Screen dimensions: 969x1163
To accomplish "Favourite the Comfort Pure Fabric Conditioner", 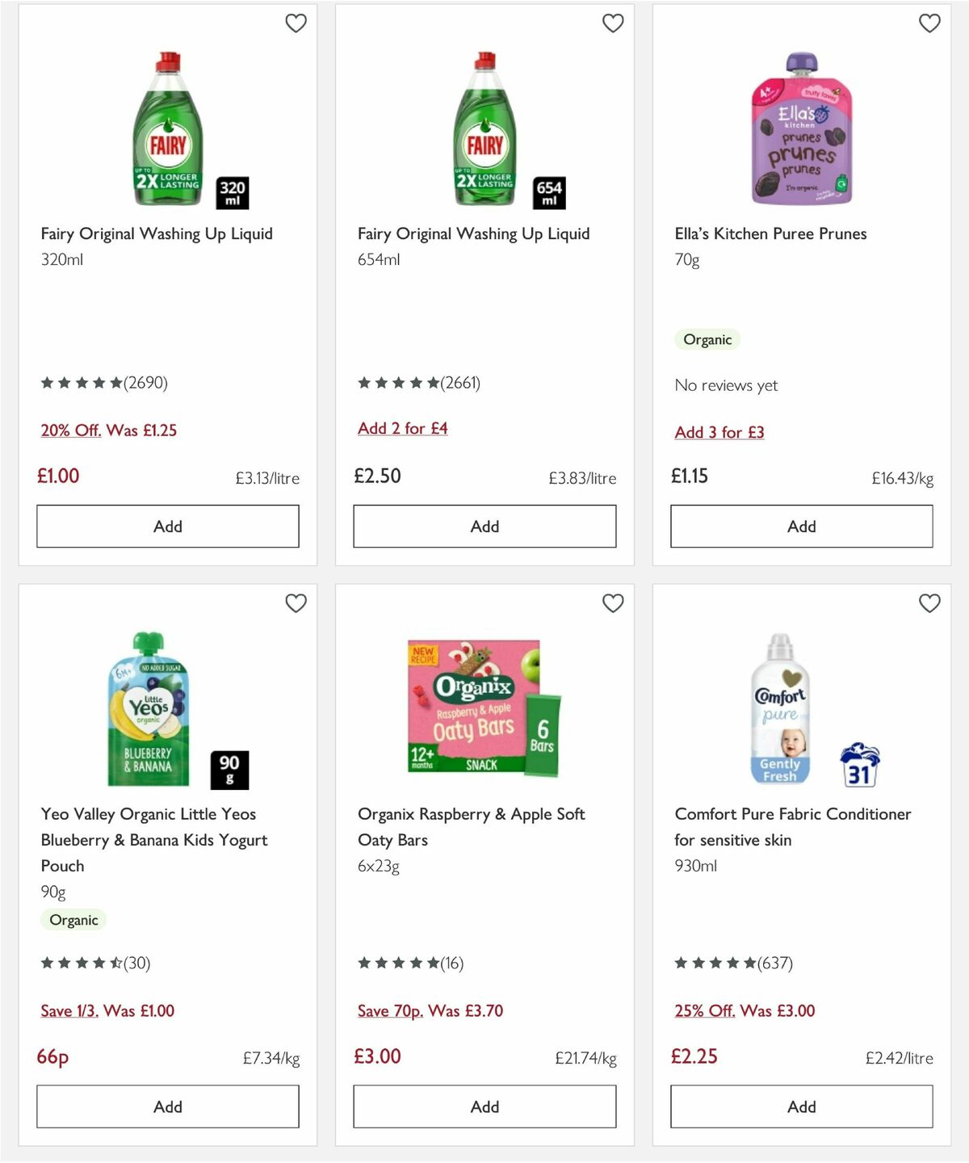I will pyautogui.click(x=929, y=603).
